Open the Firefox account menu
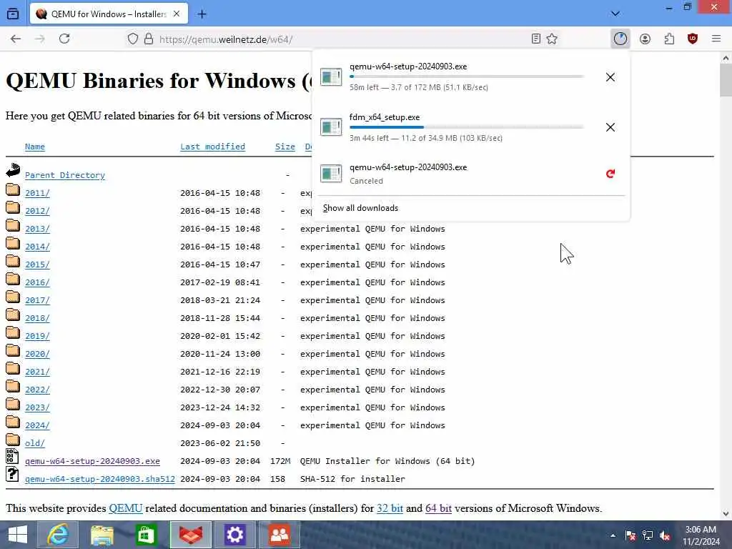Viewport: 732px width, 549px height. pos(646,39)
